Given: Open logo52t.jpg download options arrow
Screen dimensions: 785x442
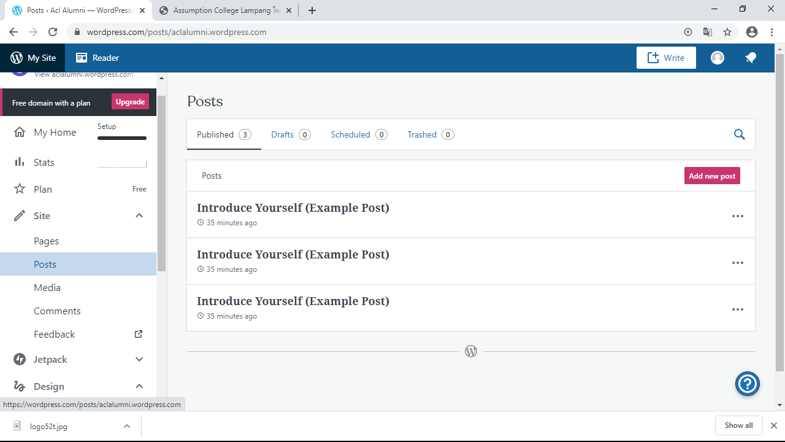Looking at the screenshot, I should click(126, 426).
